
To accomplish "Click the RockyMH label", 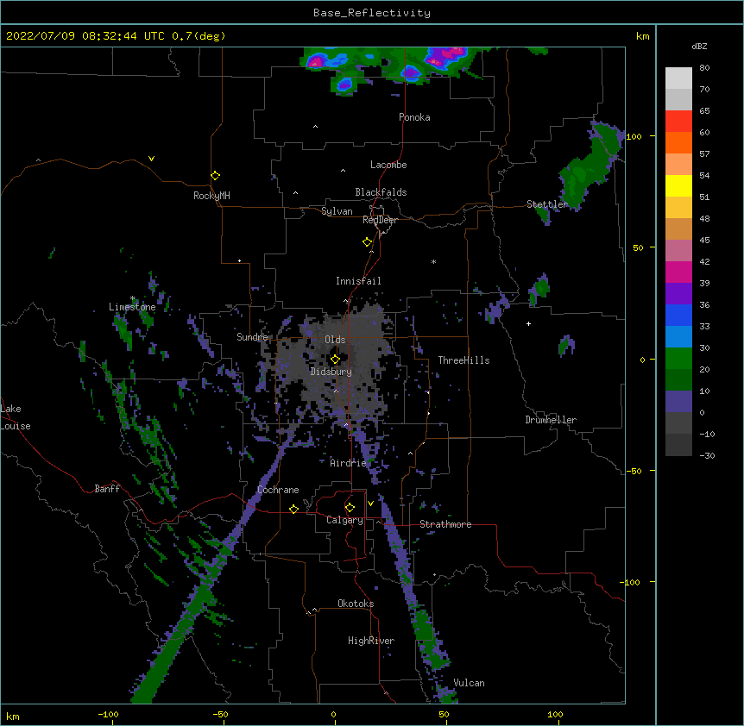I will point(211,196).
